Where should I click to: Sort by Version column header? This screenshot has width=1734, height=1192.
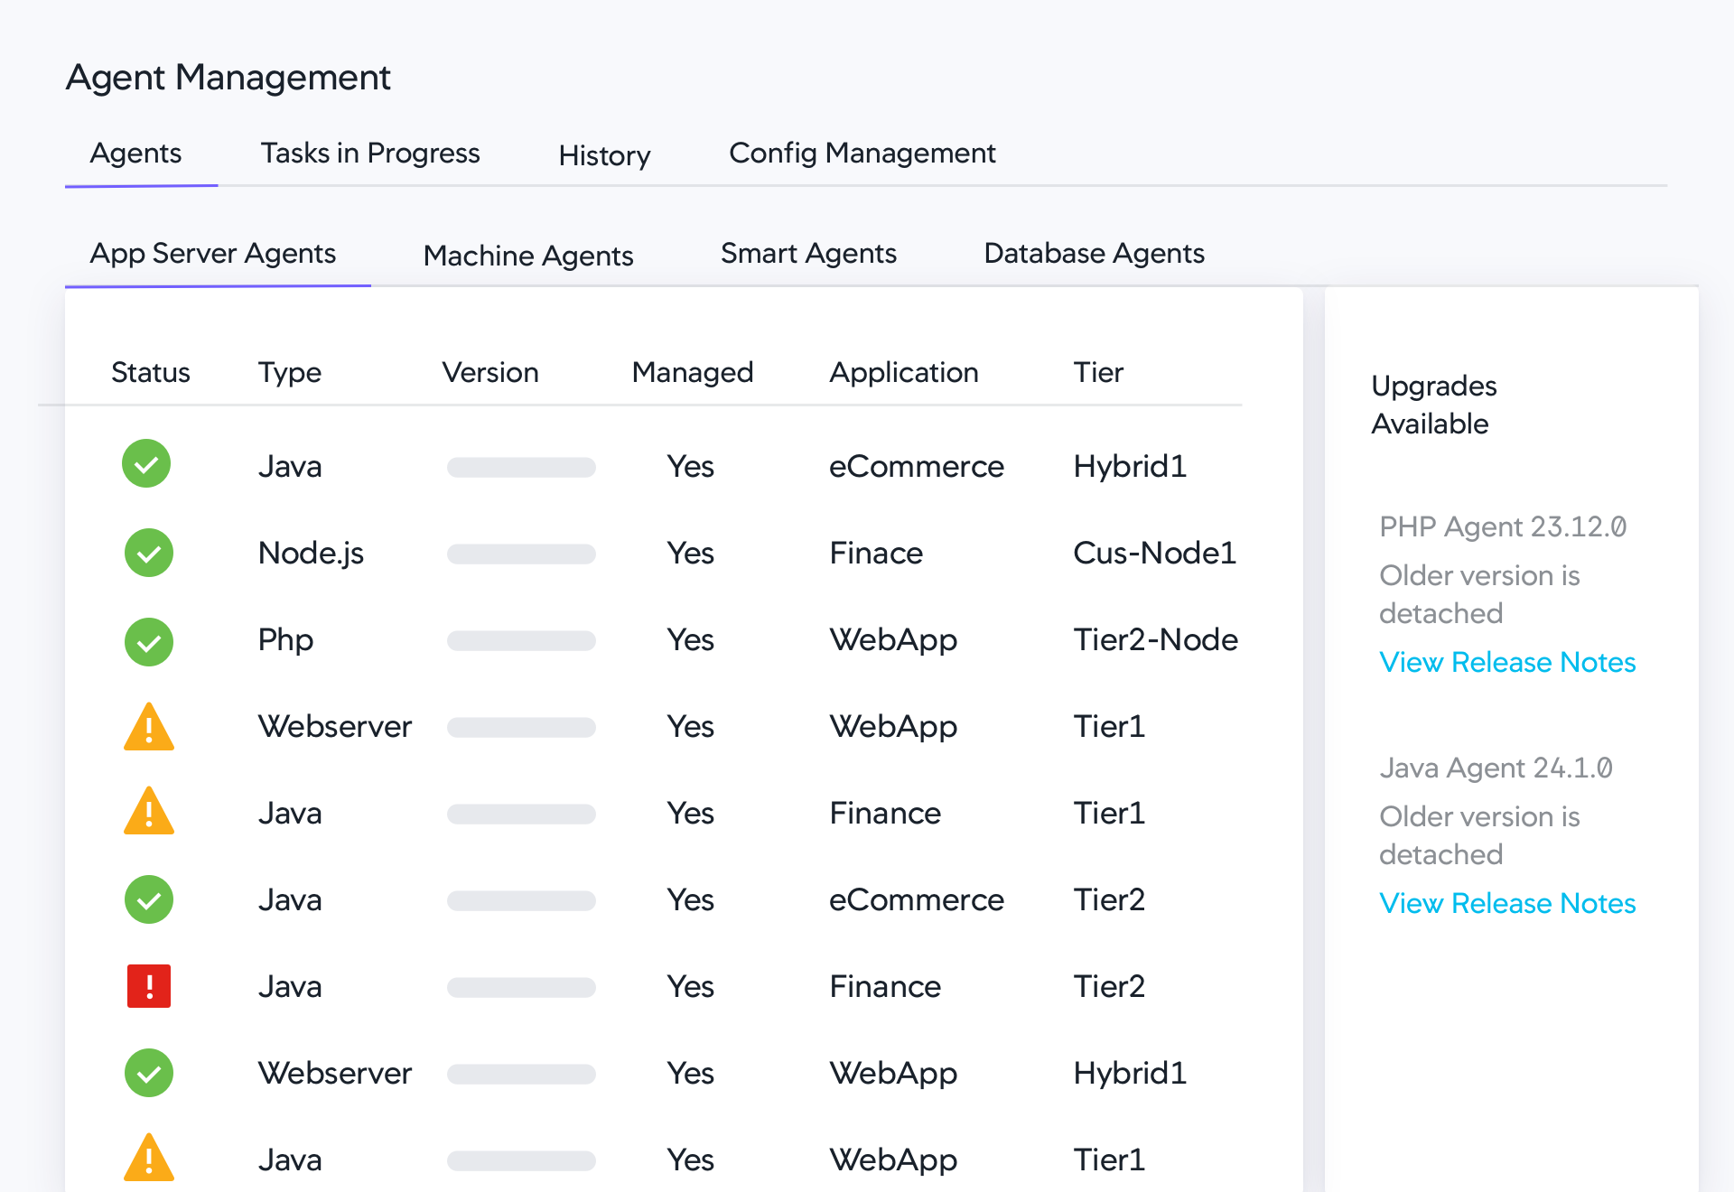point(490,373)
